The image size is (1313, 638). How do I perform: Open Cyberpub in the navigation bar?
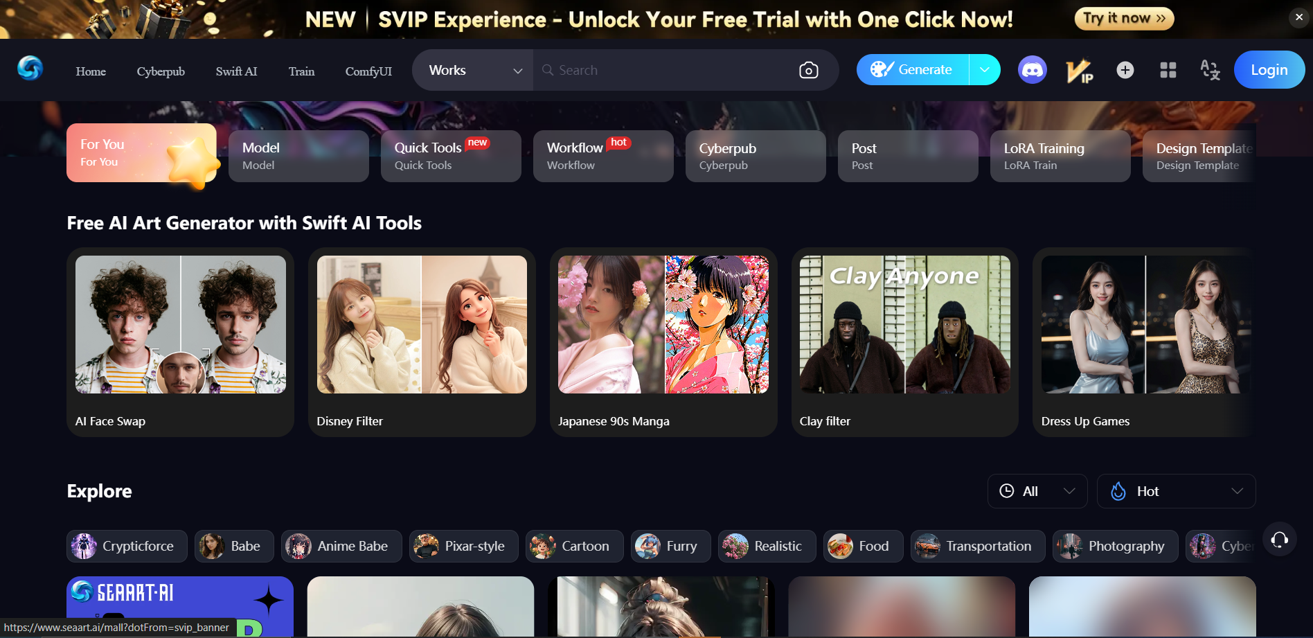(161, 71)
